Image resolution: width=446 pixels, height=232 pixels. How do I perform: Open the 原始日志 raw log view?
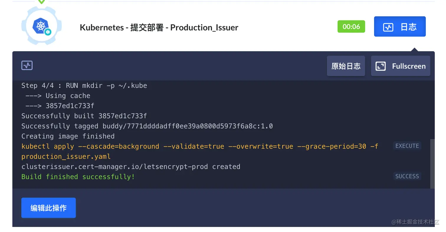click(346, 66)
